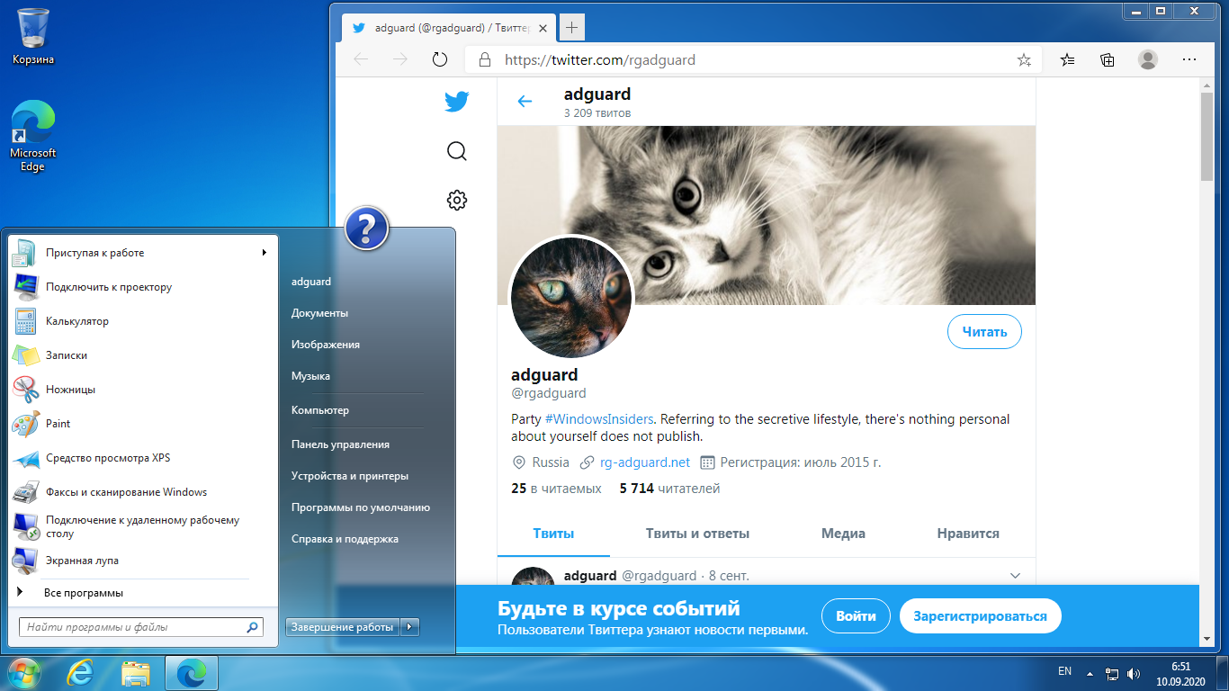Open Изображения in Start menu
The height and width of the screenshot is (691, 1229).
[326, 345]
